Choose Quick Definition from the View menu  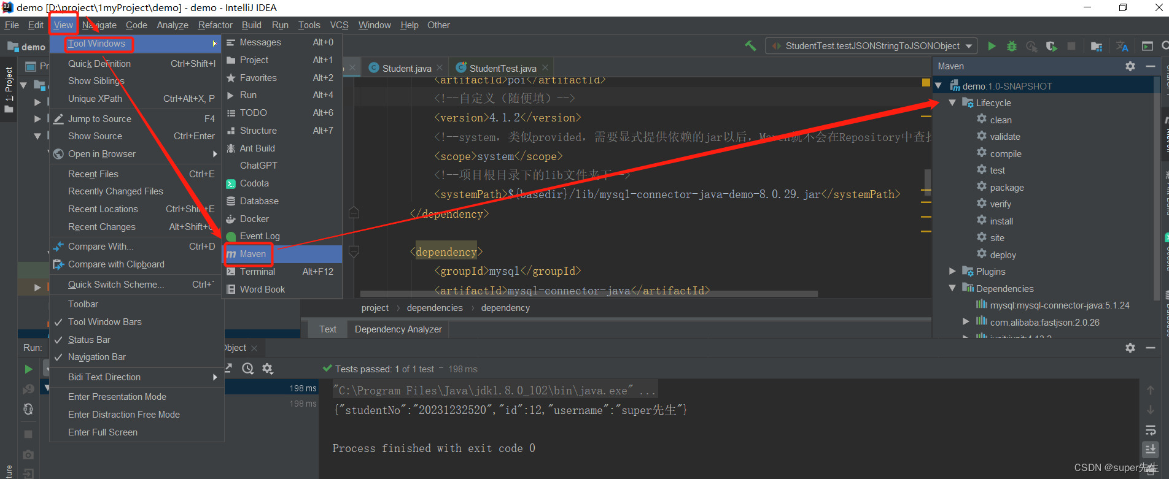point(136,64)
